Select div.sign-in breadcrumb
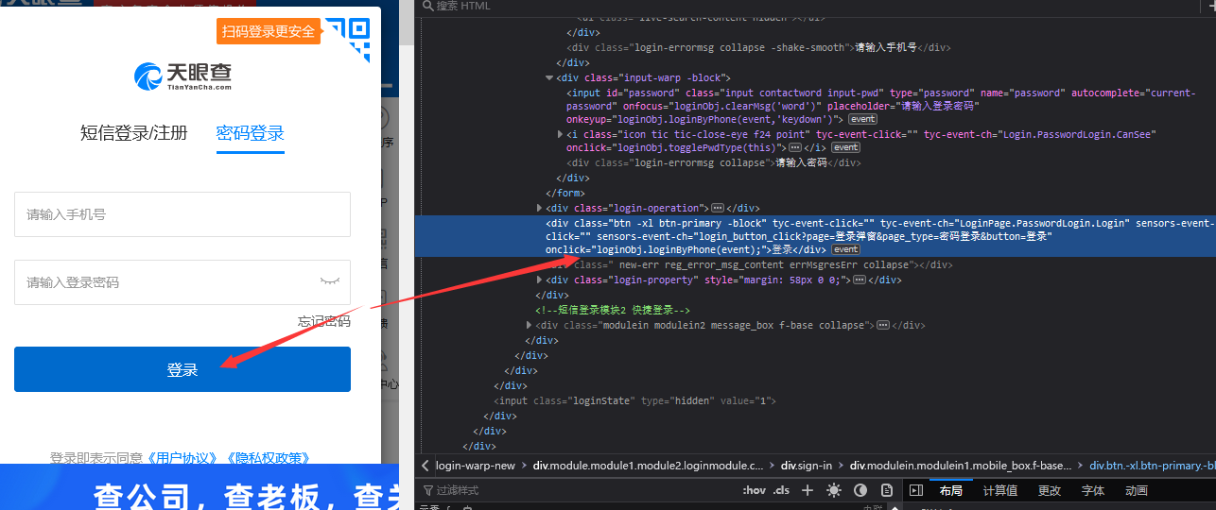 click(807, 466)
